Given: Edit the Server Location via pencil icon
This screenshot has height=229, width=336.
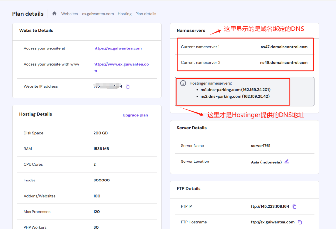Looking at the screenshot, I should (x=287, y=162).
